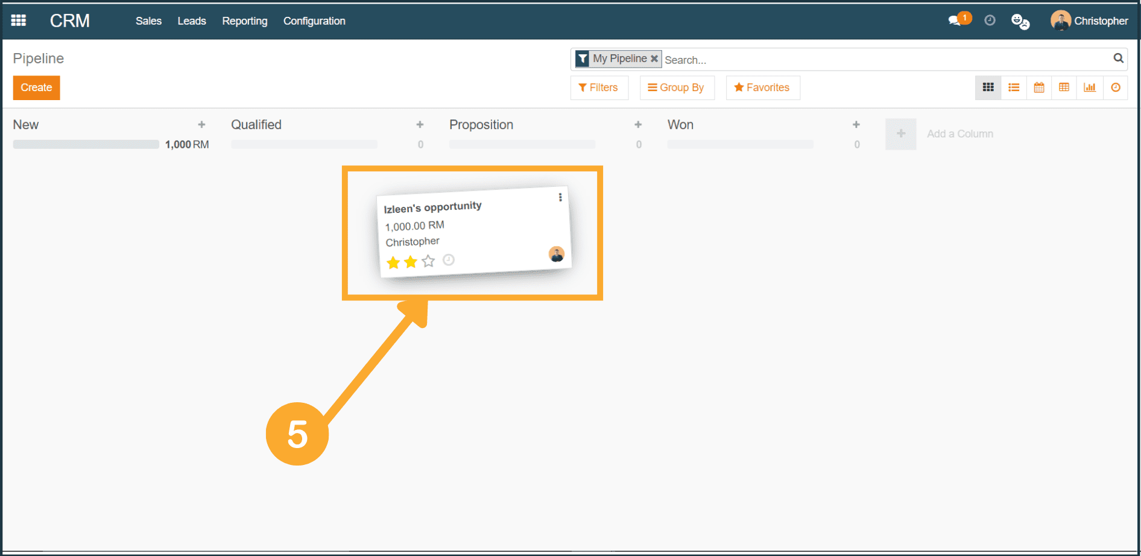Image resolution: width=1141 pixels, height=556 pixels.
Task: Switch to activity view
Action: click(x=1116, y=88)
